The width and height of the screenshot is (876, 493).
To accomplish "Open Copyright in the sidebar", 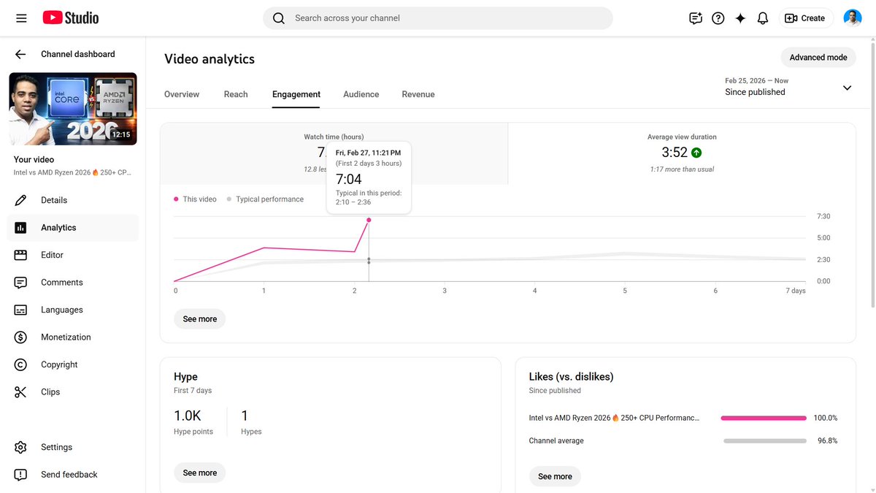I will [73, 364].
